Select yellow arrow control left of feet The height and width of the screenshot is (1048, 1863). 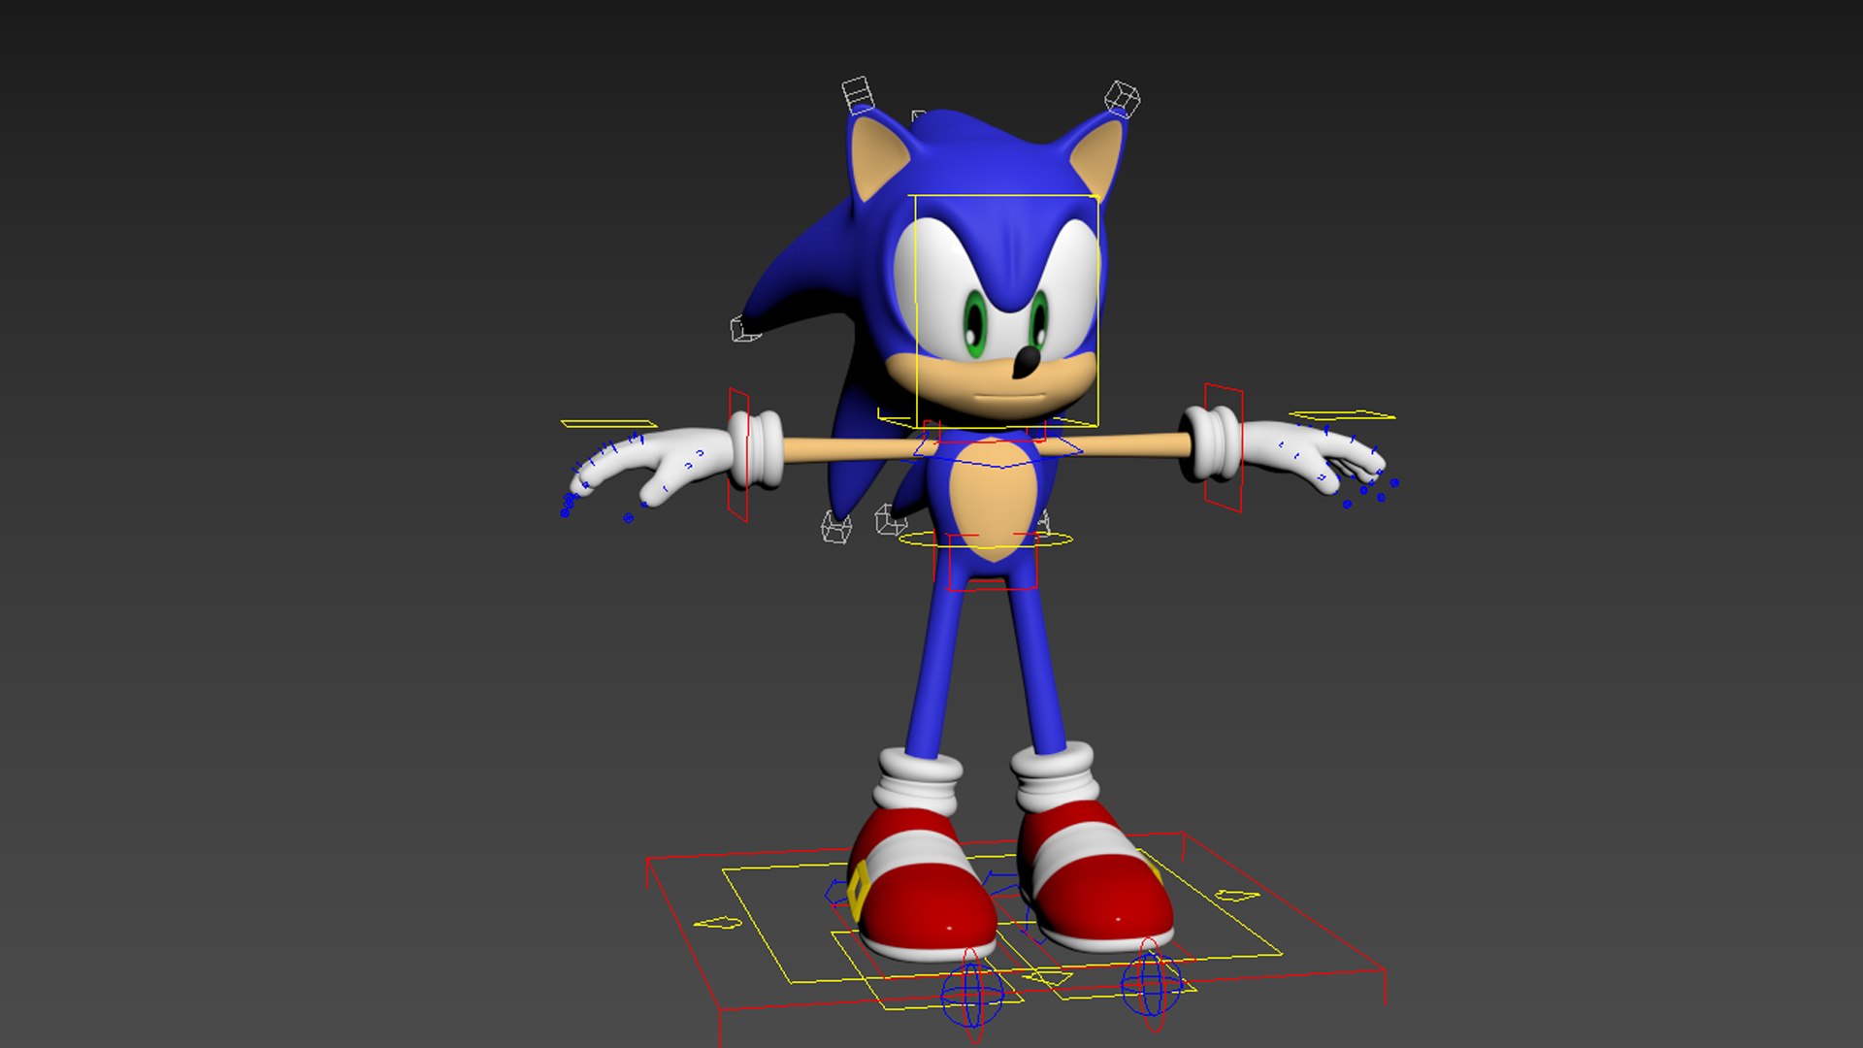pyautogui.click(x=718, y=922)
